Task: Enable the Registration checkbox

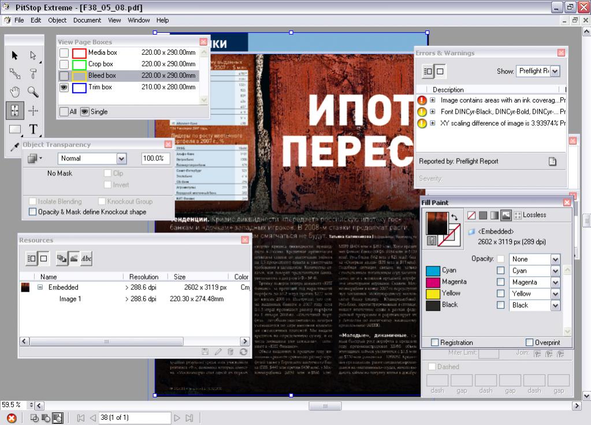Action: [434, 343]
